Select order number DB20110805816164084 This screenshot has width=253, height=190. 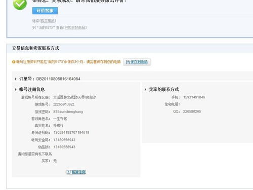coord(58,79)
